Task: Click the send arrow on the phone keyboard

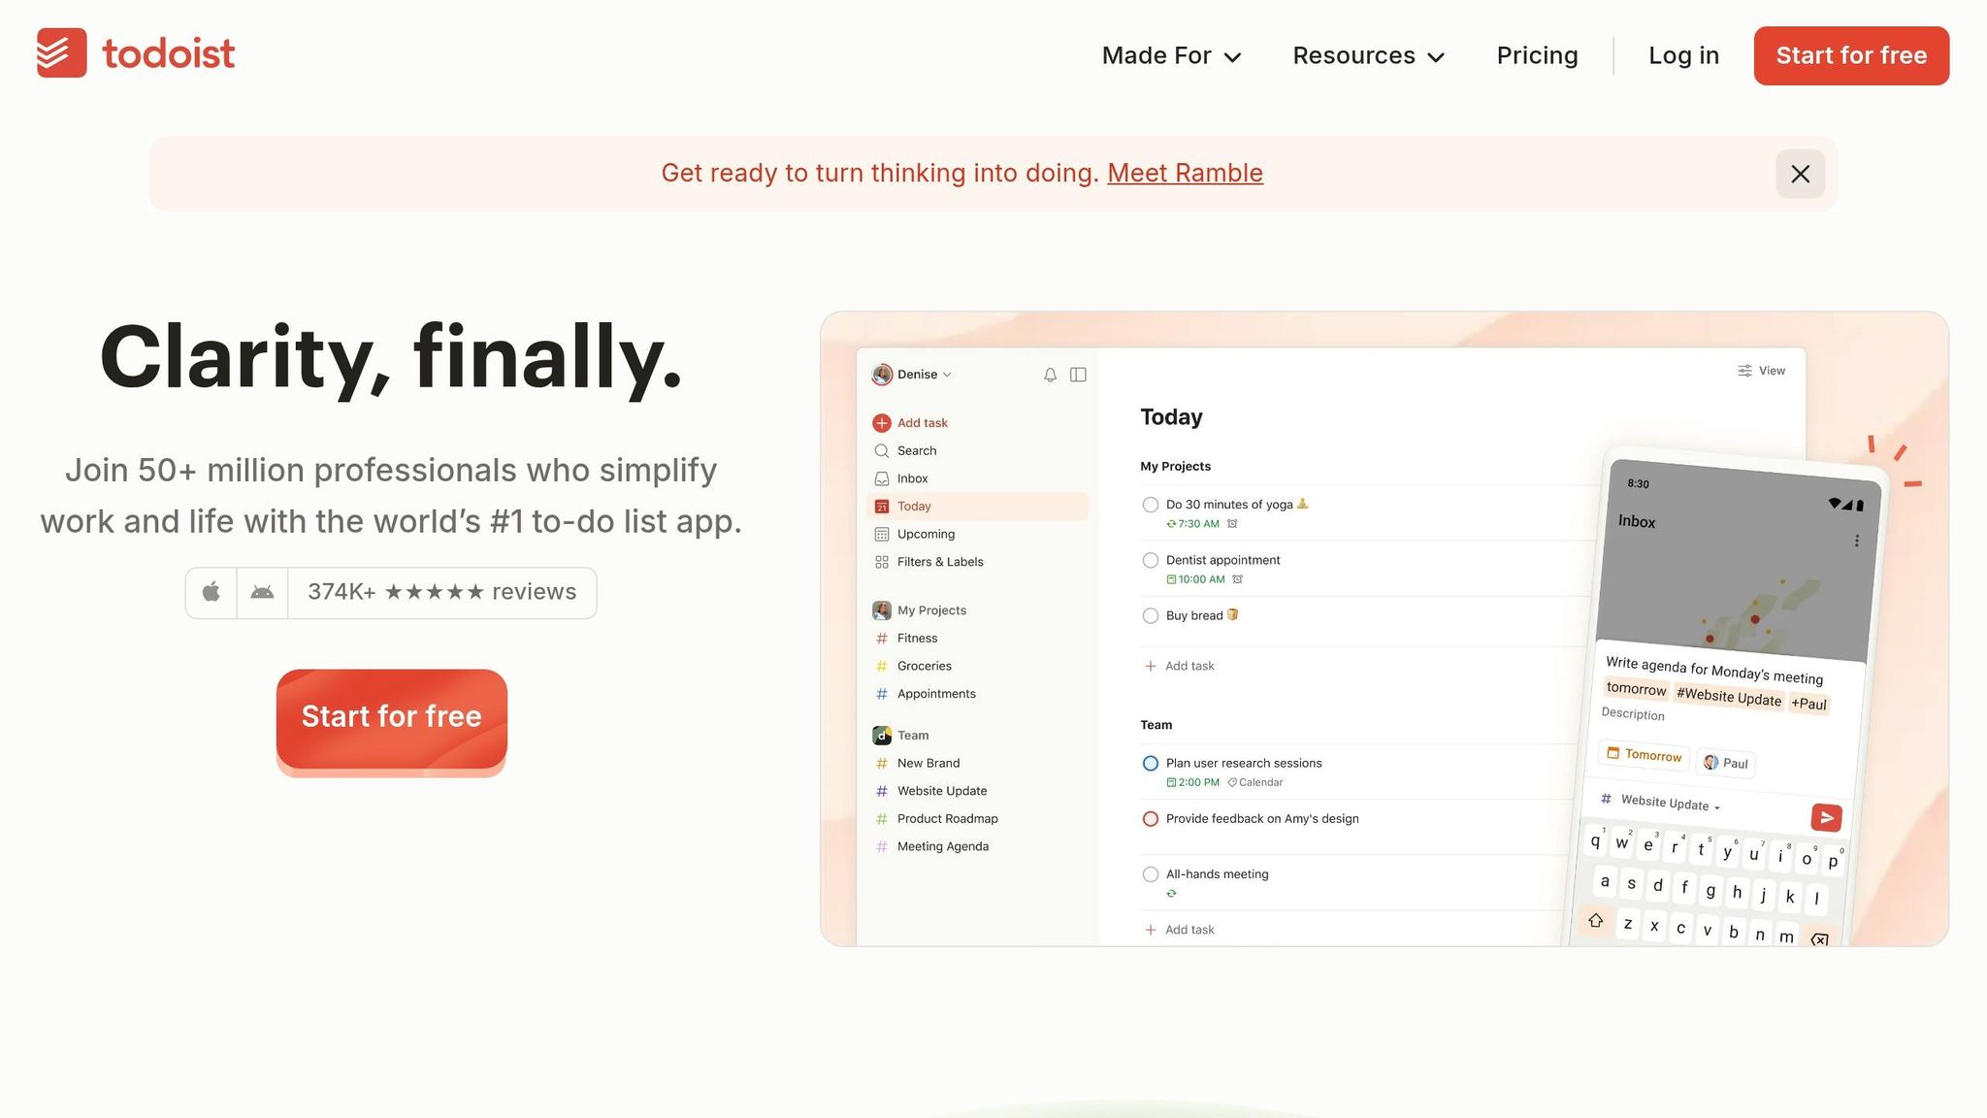Action: 1827,817
